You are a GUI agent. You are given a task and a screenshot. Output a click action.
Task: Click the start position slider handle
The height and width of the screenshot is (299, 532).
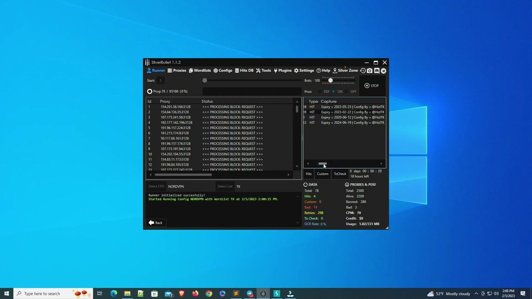pos(204,81)
